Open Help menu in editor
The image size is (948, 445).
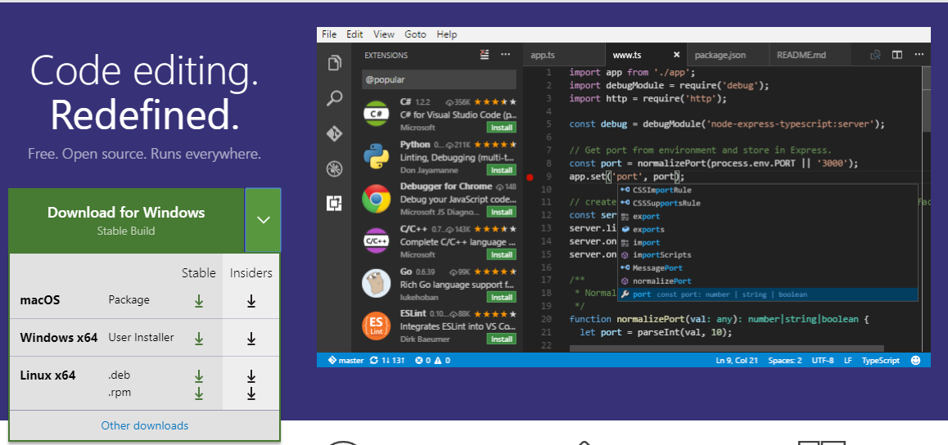click(447, 34)
